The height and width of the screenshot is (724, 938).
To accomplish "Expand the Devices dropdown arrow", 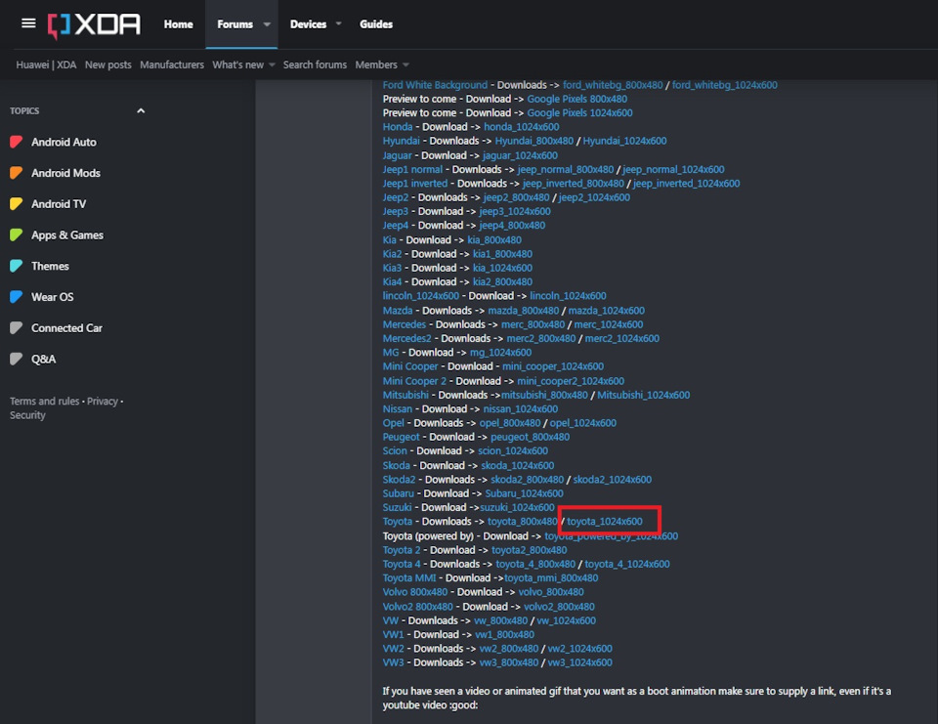I will pos(339,23).
